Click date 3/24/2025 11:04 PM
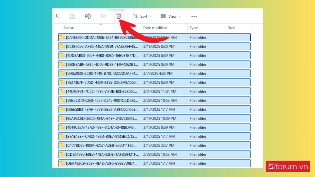The height and width of the screenshot is (177, 315). click(160, 92)
